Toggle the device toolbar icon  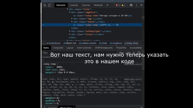[49, 5]
